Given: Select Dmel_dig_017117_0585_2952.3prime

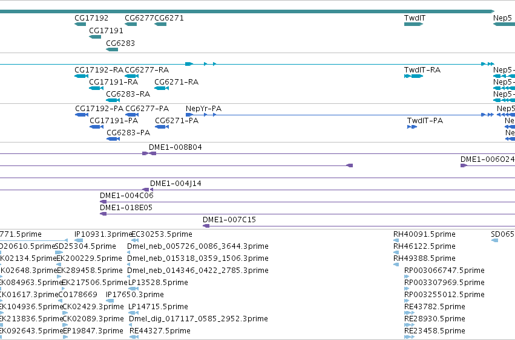Looking at the screenshot, I should (x=198, y=319).
